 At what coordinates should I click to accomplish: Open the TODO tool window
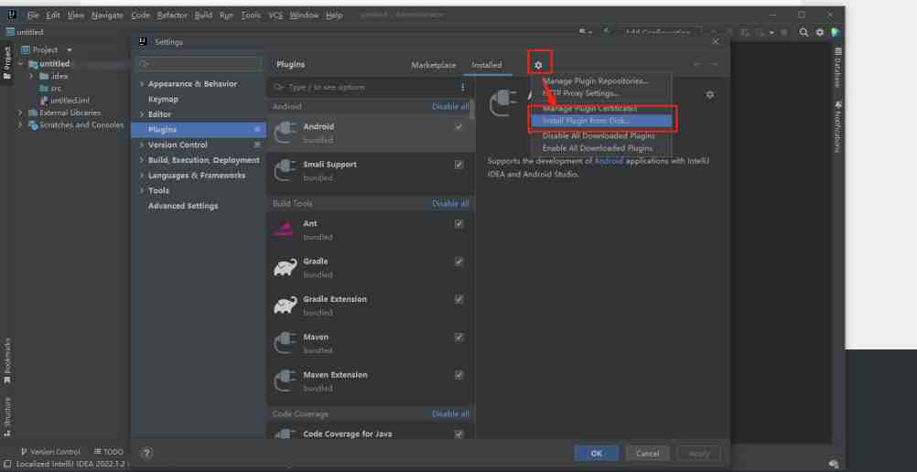[x=109, y=452]
